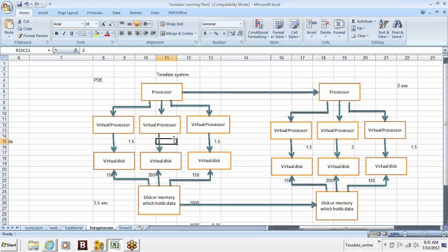Viewport: 448px width, 252px height.
Task: Open the curriculum sheet tab
Action: (x=34, y=228)
